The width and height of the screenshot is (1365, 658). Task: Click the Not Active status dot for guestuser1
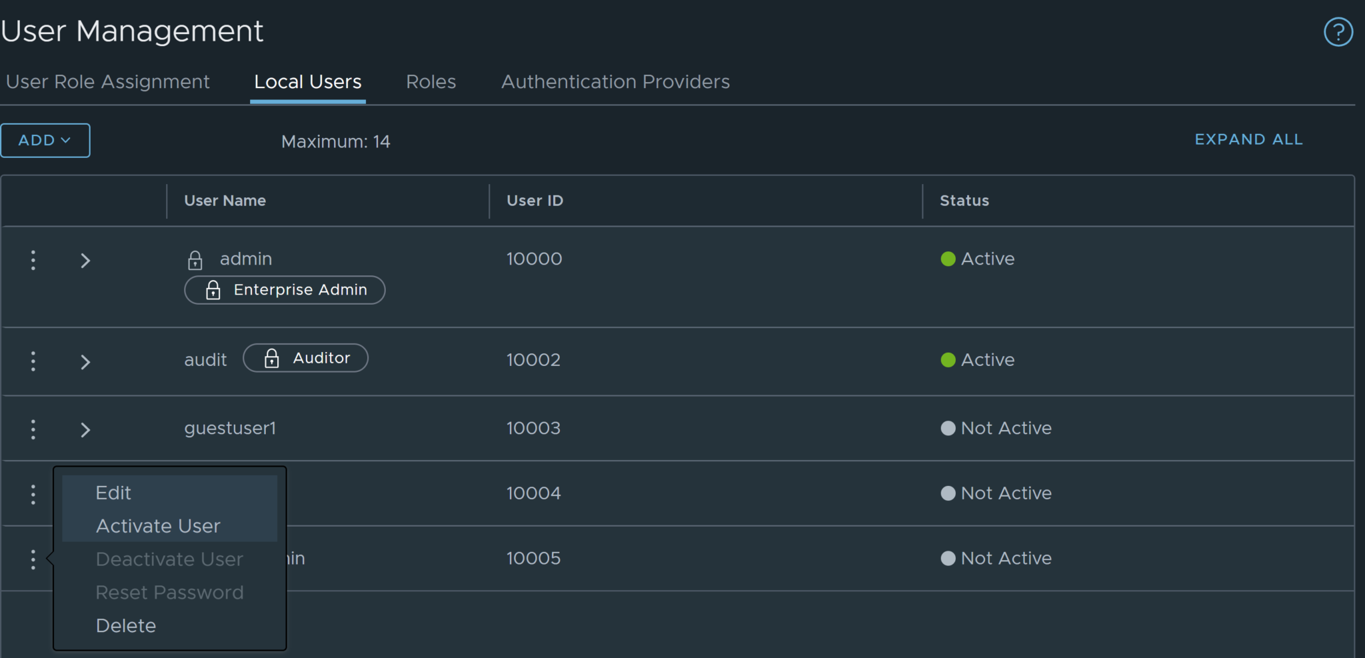click(948, 429)
